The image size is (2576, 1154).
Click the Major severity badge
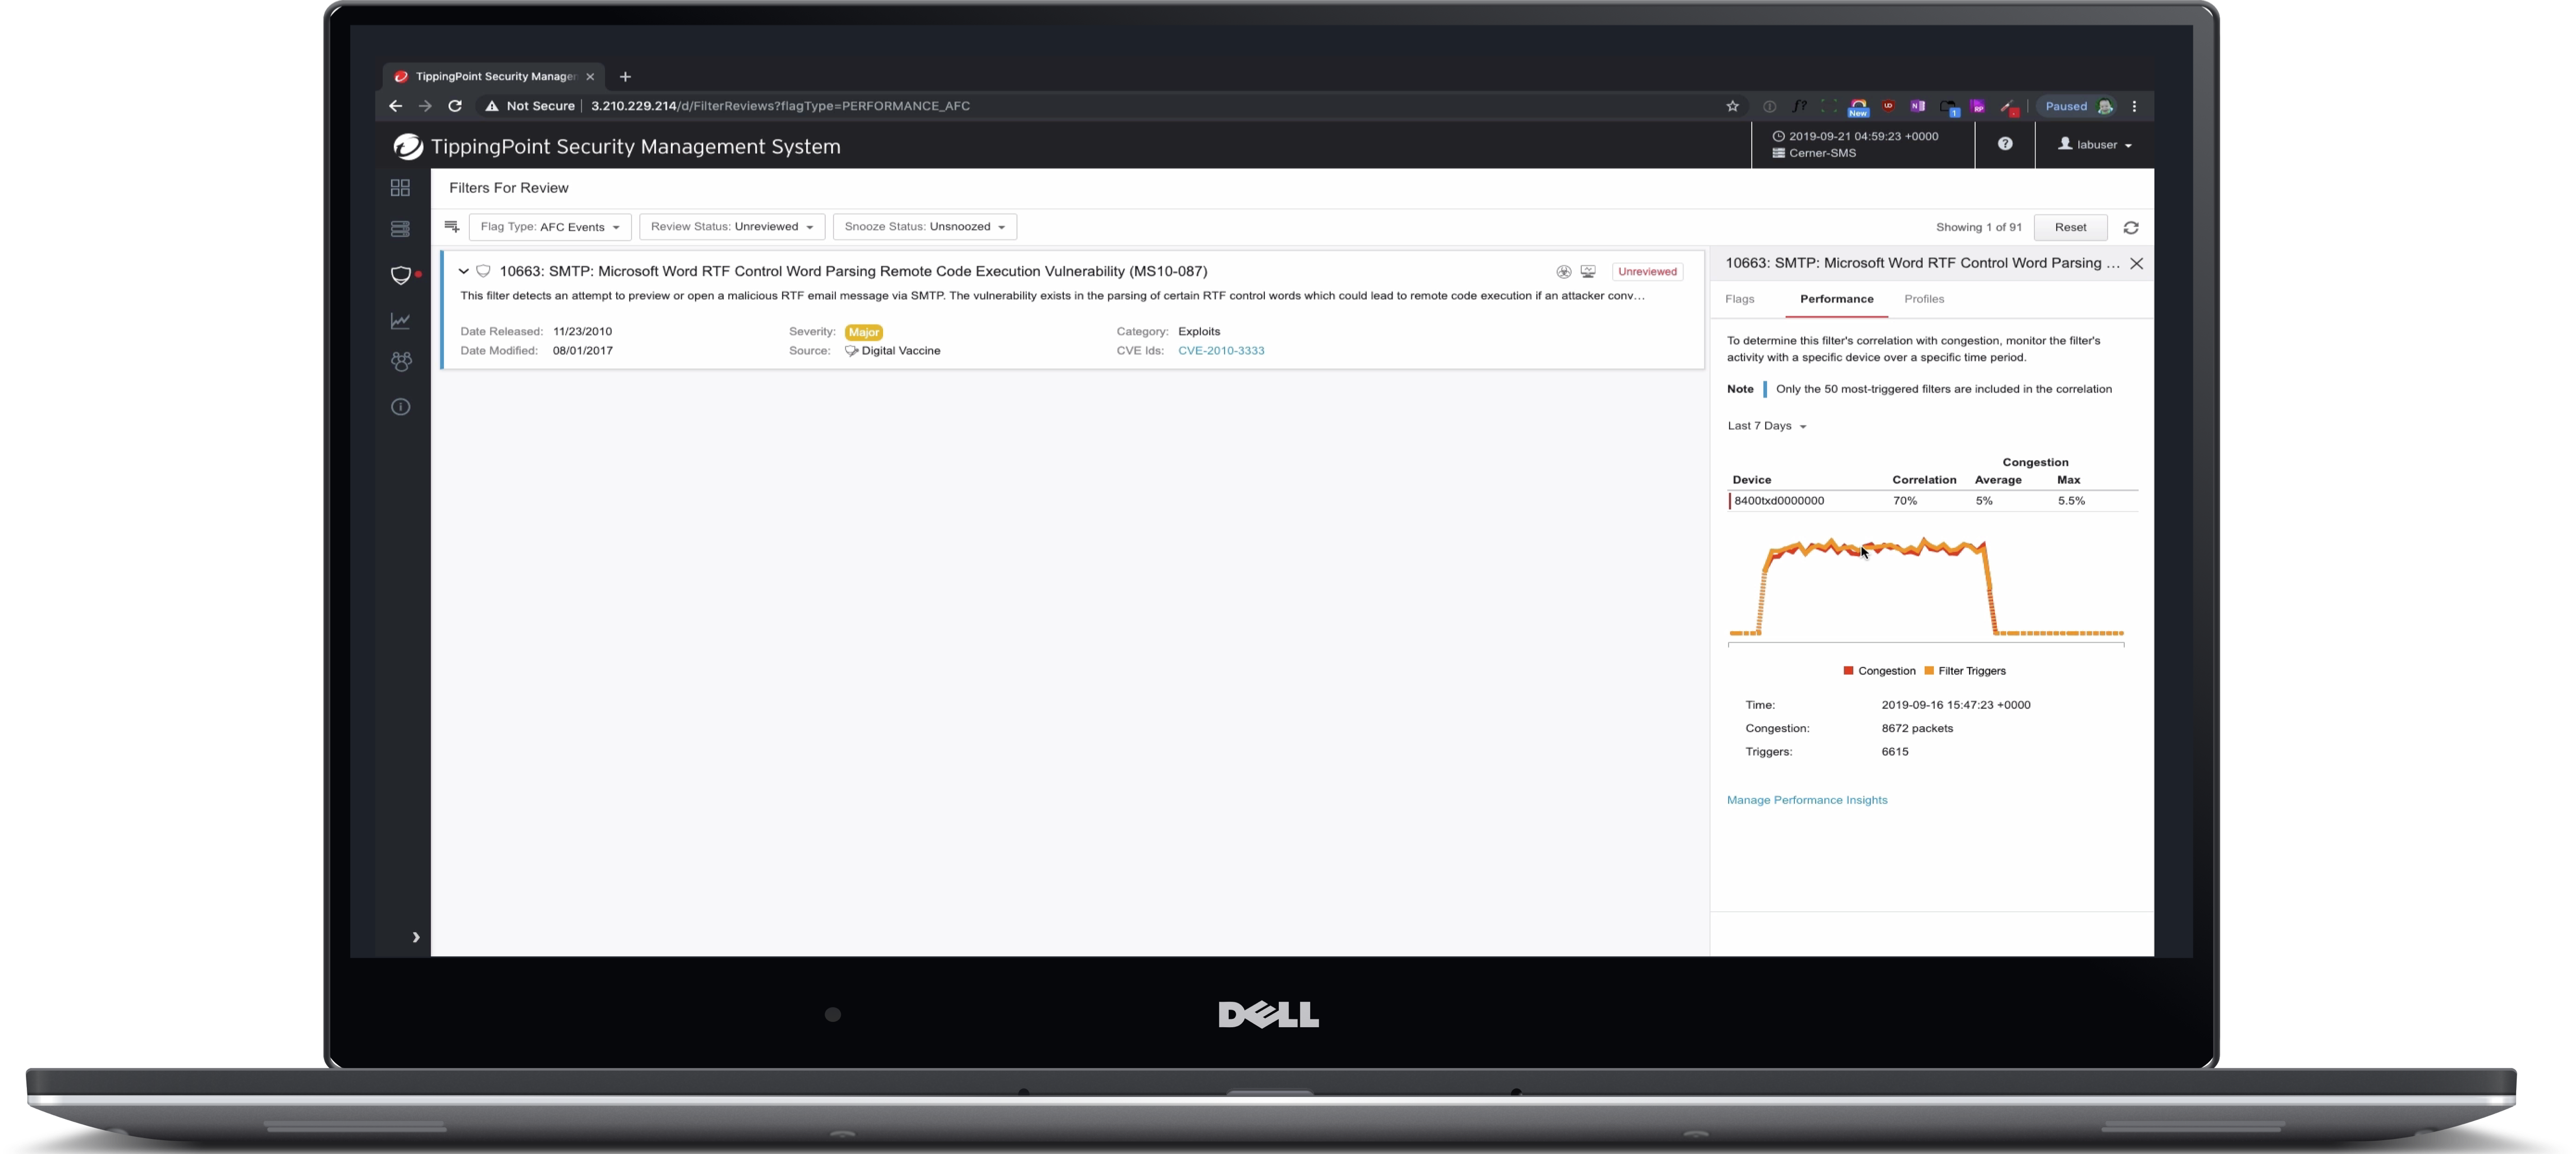(x=863, y=332)
